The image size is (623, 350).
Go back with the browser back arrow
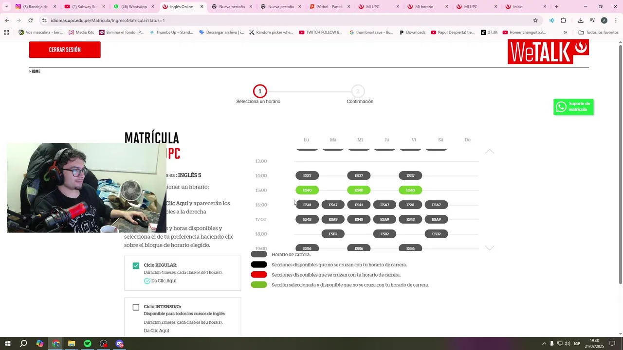click(7, 20)
